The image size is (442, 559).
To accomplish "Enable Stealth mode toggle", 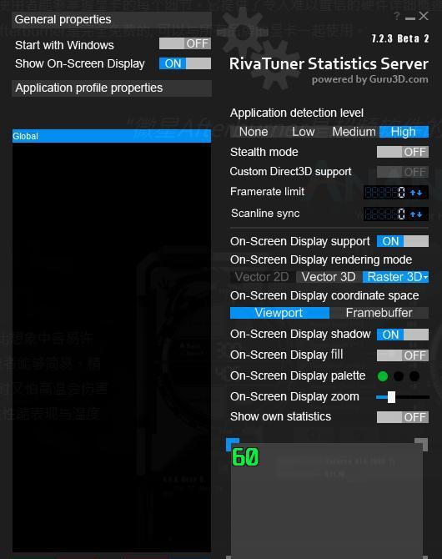I will pyautogui.click(x=403, y=152).
